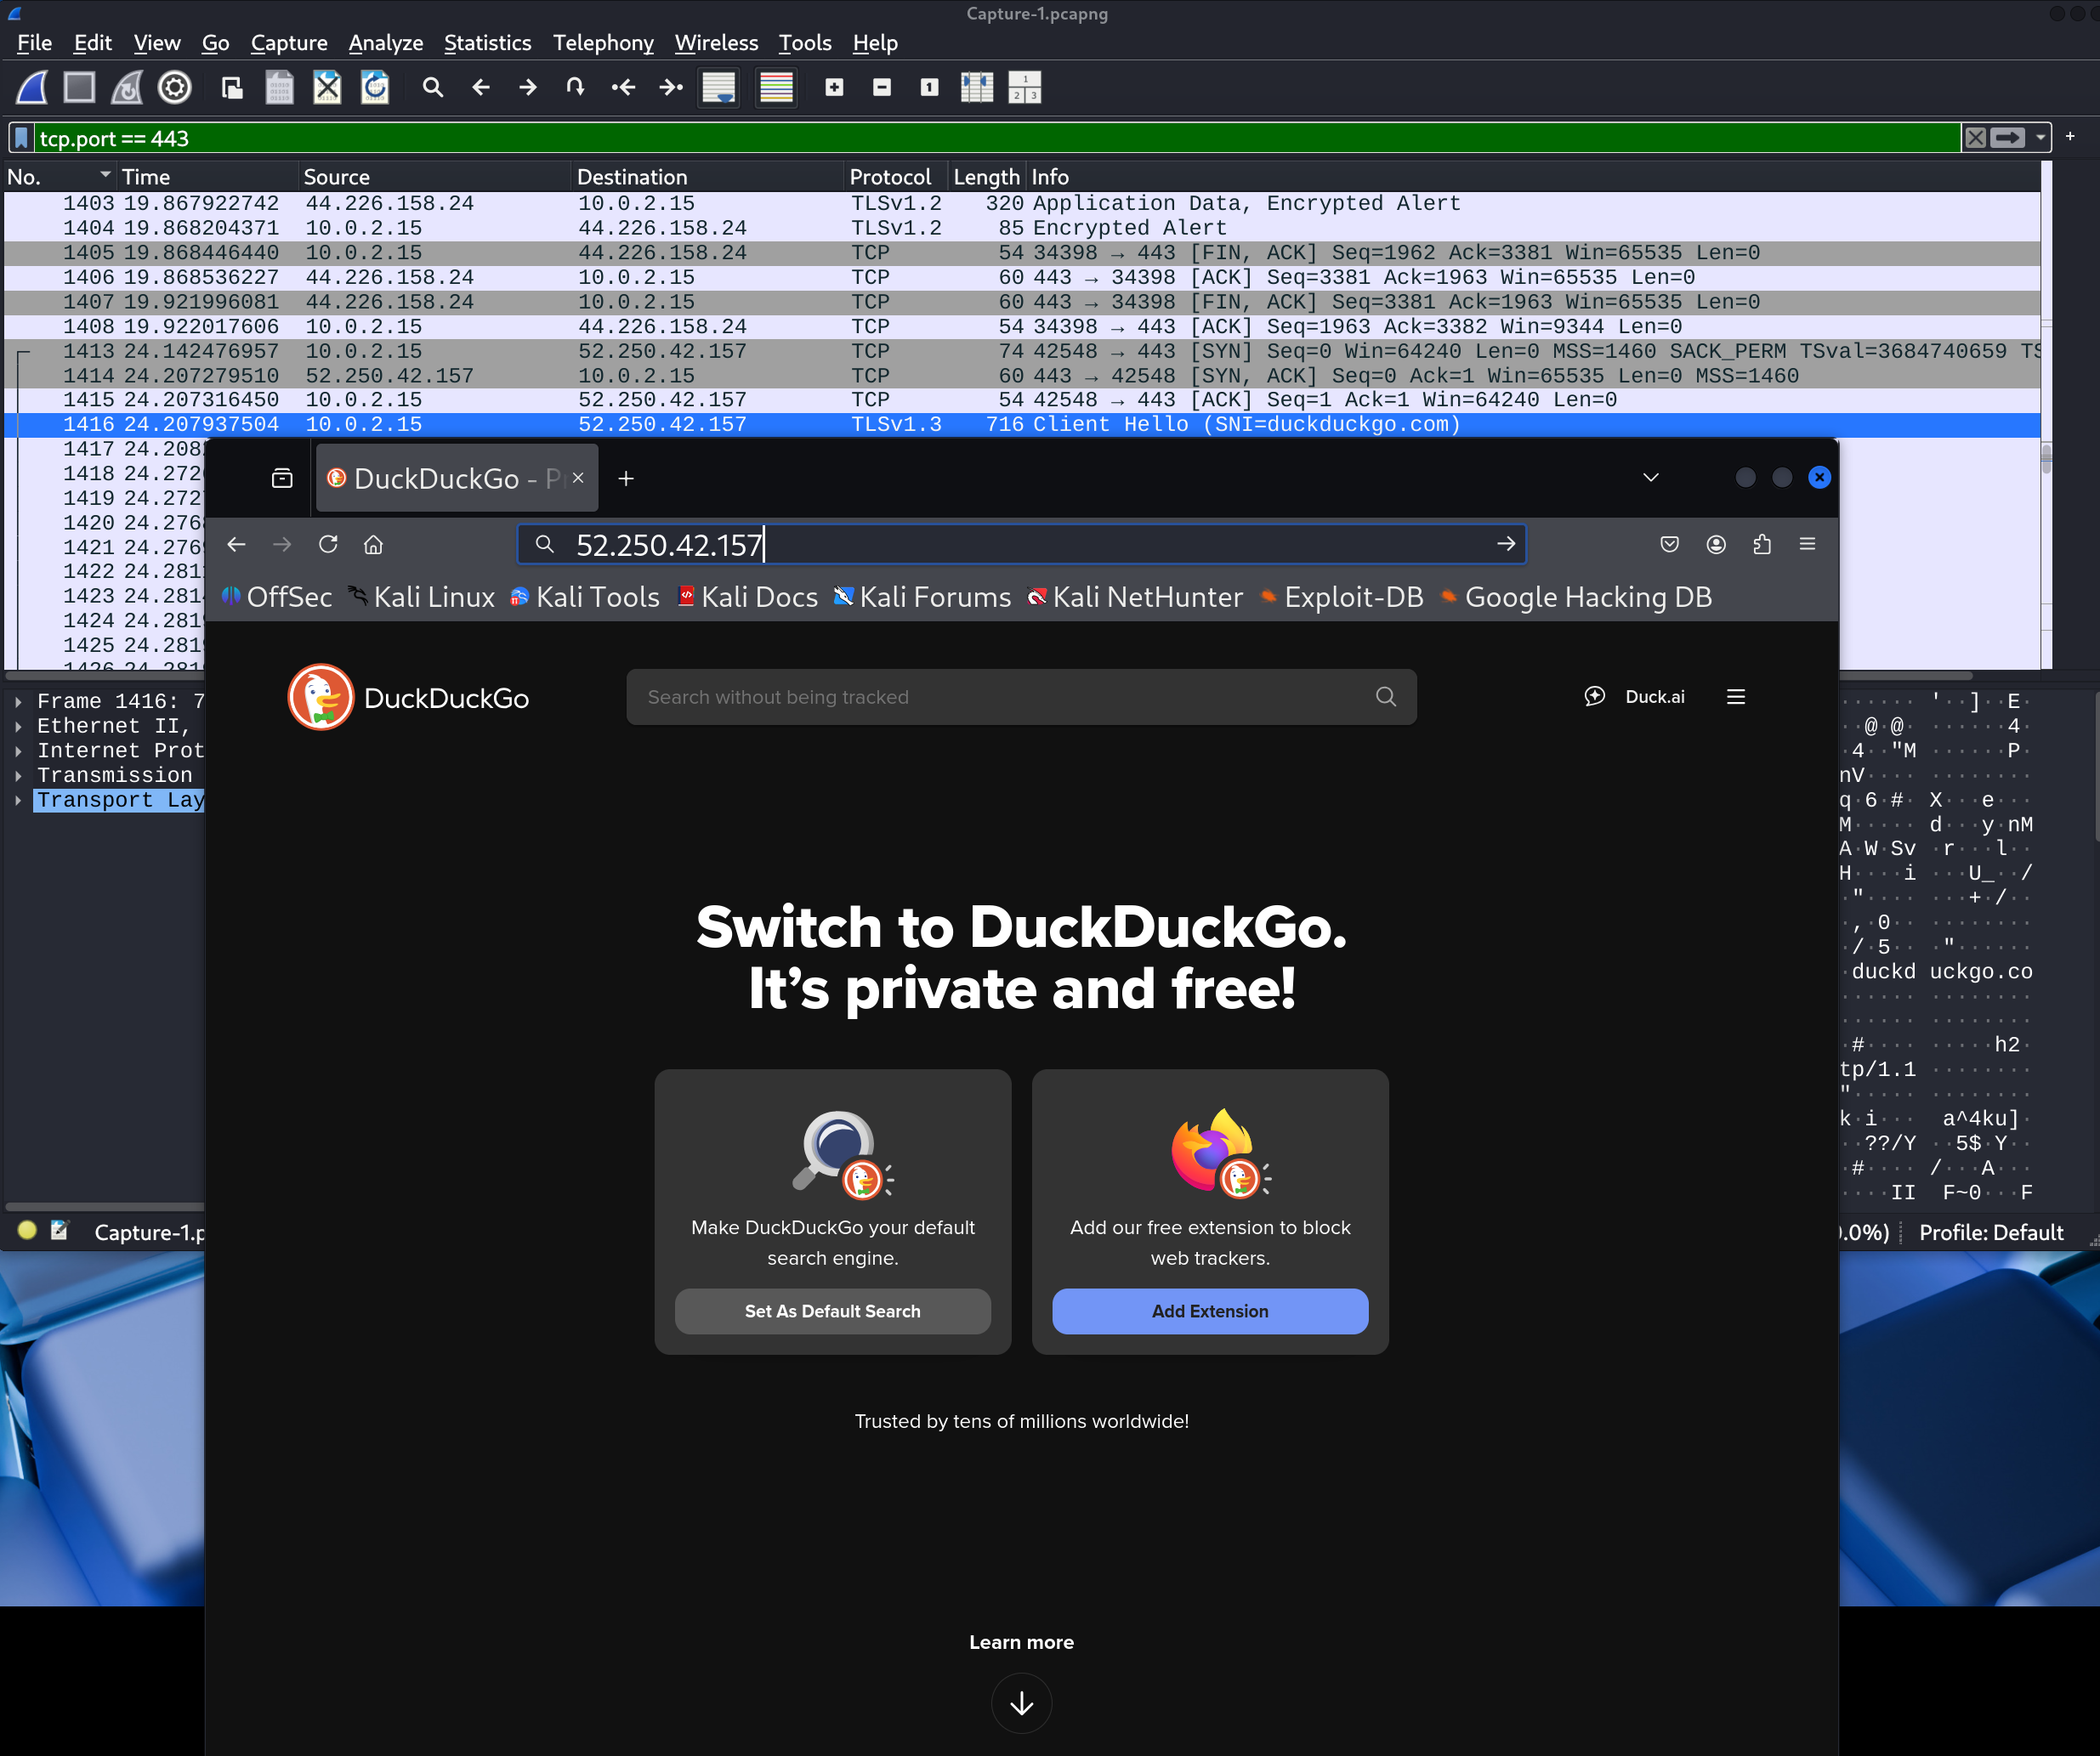
Task: Select packet 1413 SYN to 52.250.42.157
Action: (x=1022, y=351)
